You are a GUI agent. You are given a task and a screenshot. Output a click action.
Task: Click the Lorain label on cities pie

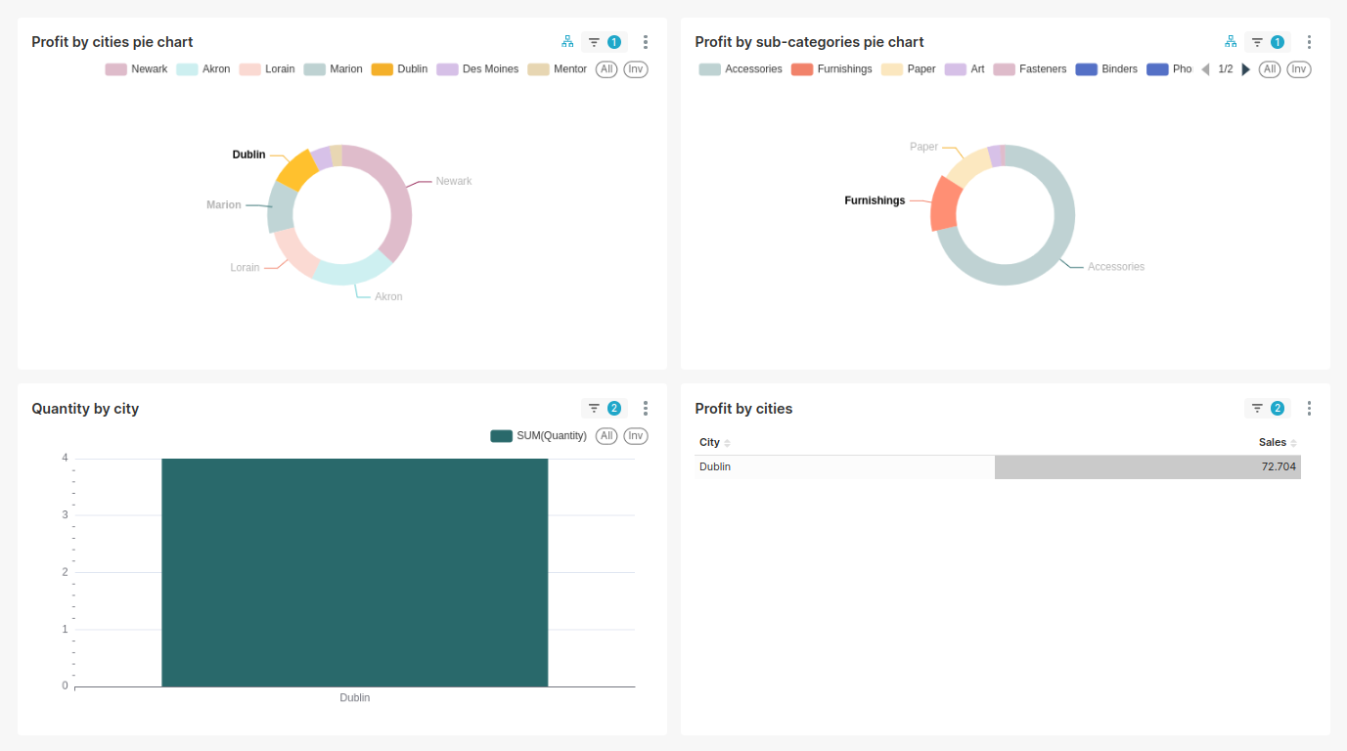point(245,268)
